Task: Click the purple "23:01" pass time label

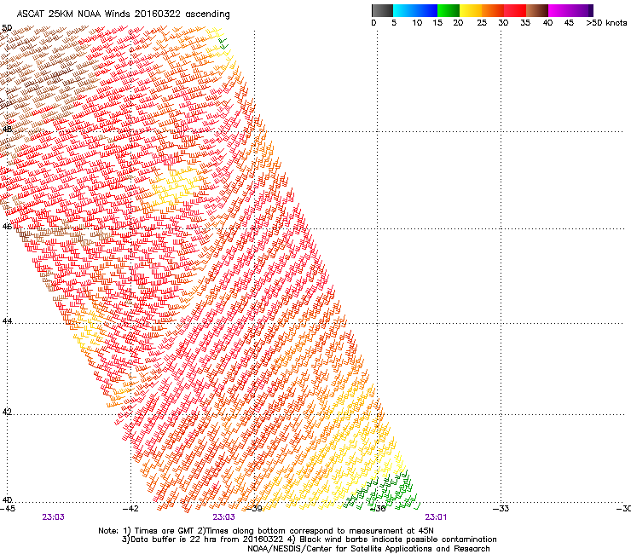Action: (436, 517)
